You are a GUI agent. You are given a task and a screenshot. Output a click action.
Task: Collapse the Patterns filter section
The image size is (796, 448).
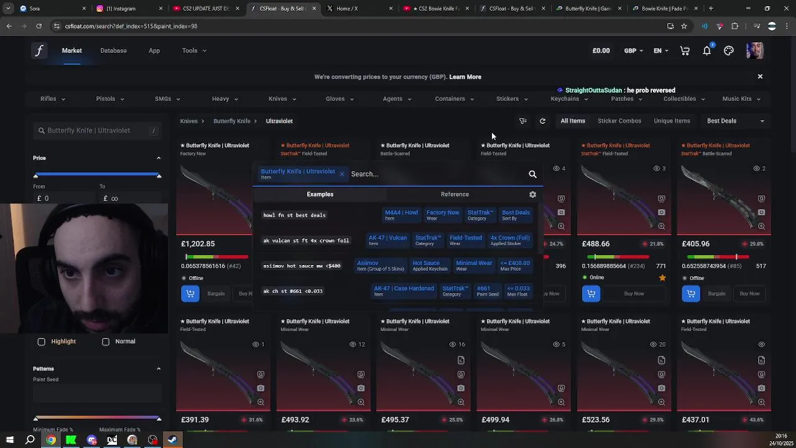point(159,369)
